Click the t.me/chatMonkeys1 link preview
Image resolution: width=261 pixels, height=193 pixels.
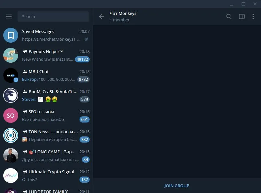(x=51, y=39)
